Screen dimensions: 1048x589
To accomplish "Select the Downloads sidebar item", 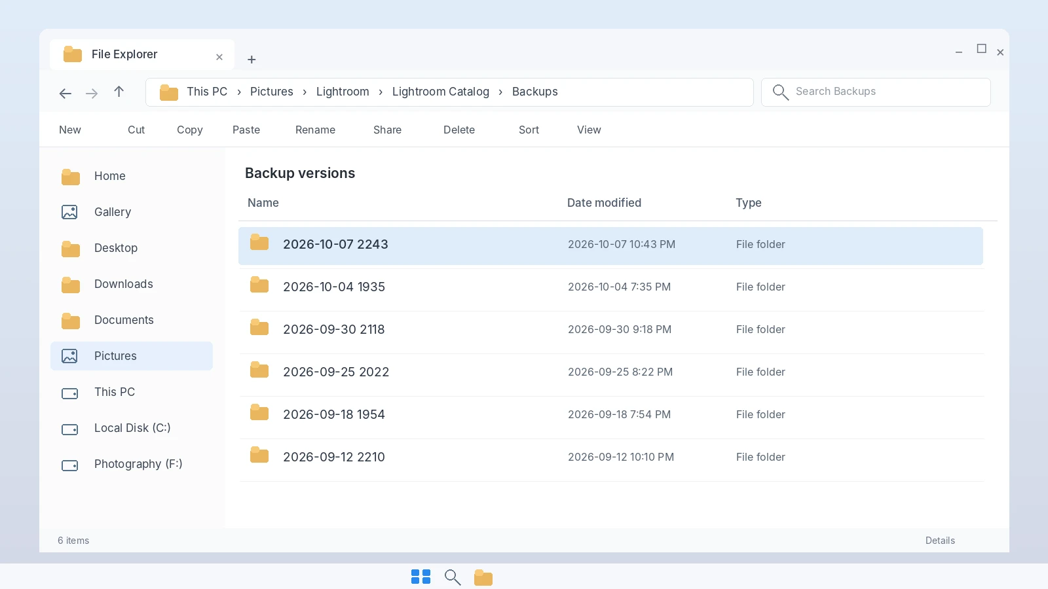I will tap(132, 284).
